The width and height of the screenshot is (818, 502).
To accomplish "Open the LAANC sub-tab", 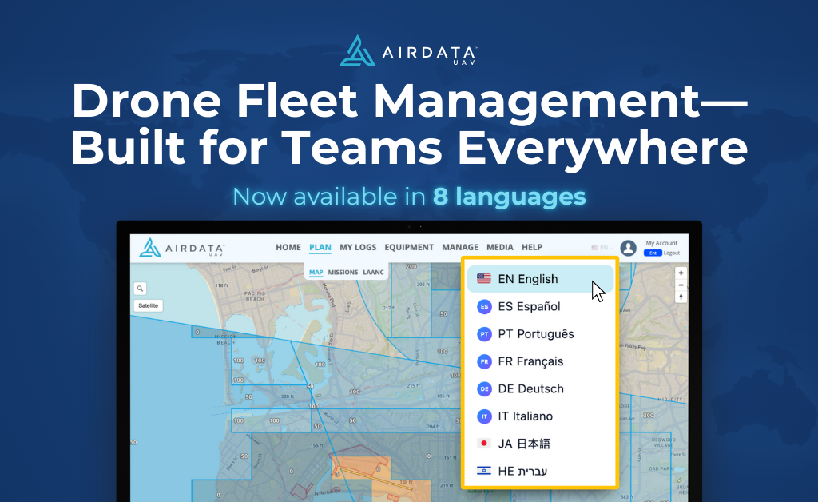I will click(x=373, y=273).
